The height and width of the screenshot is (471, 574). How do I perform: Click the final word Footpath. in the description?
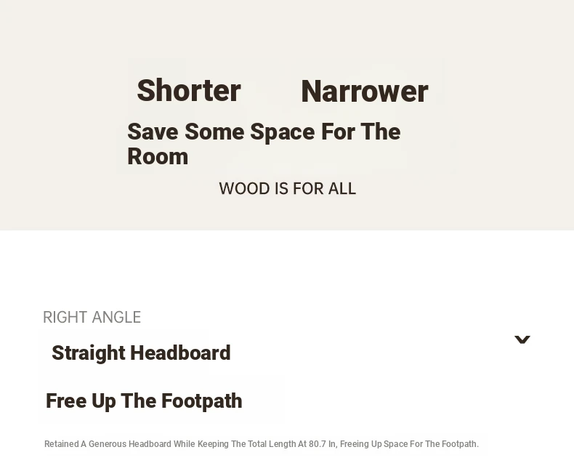coord(460,444)
